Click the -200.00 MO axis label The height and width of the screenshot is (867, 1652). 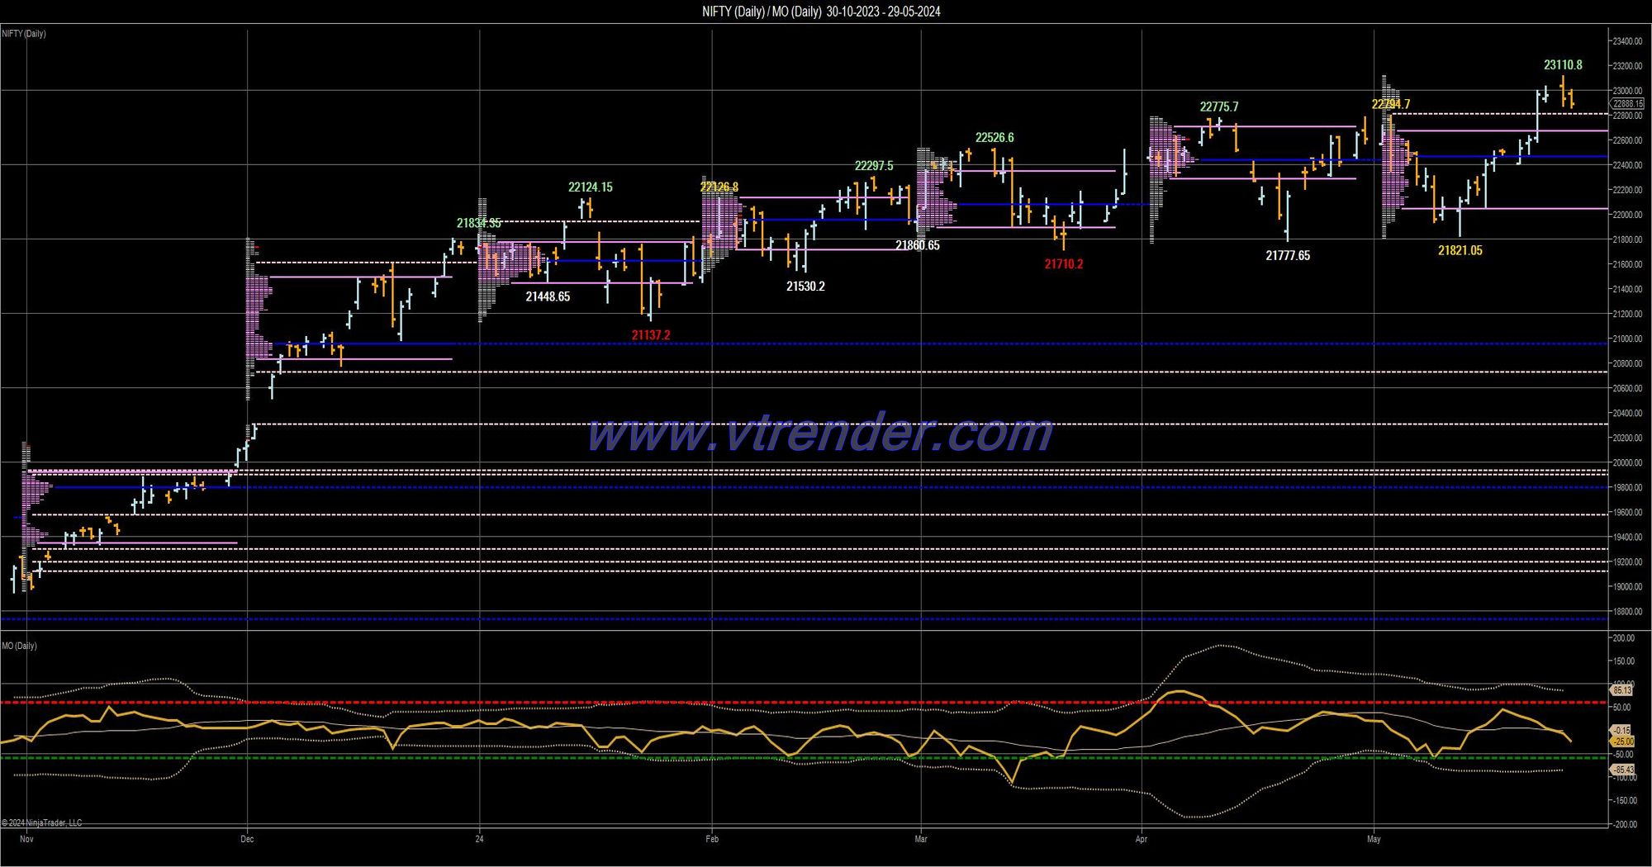point(1623,824)
